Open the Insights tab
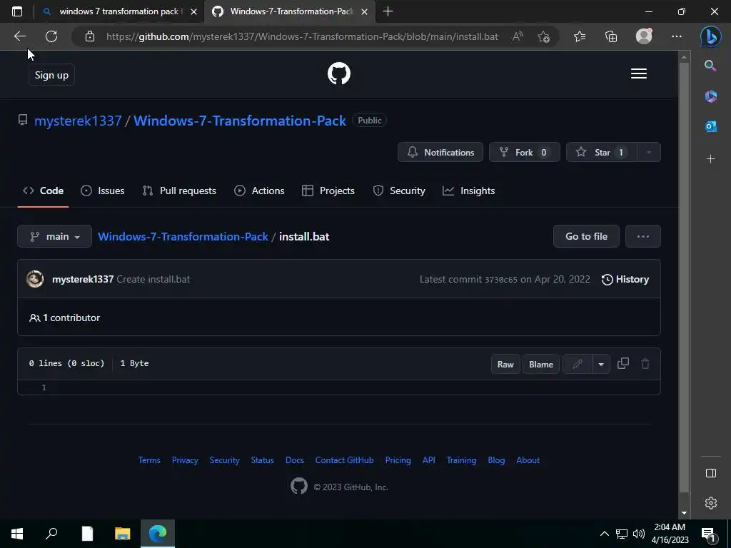The width and height of the screenshot is (731, 548). [x=468, y=191]
